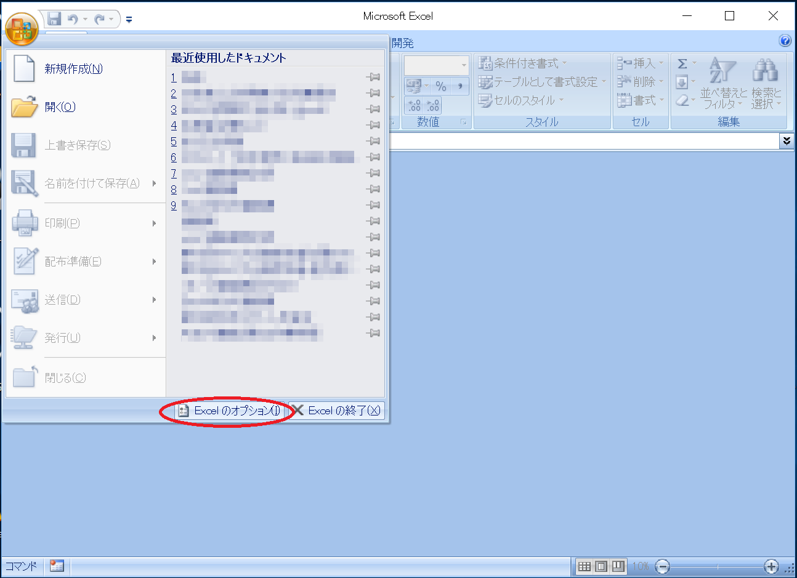This screenshot has height=578, width=797.
Task: Pin recent document 3 to list
Action: [373, 109]
